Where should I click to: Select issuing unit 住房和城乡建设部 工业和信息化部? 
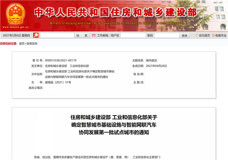67,66
